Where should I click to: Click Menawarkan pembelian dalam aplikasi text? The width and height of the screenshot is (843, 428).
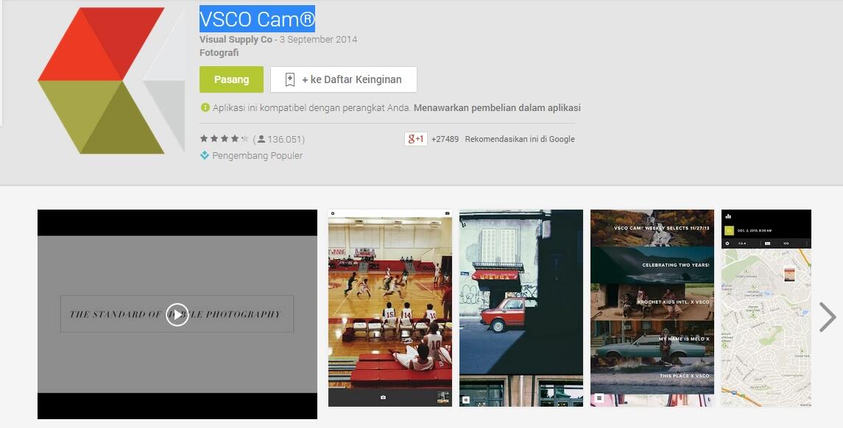[497, 107]
